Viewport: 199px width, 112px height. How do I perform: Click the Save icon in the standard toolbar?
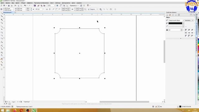(x=9, y=6)
